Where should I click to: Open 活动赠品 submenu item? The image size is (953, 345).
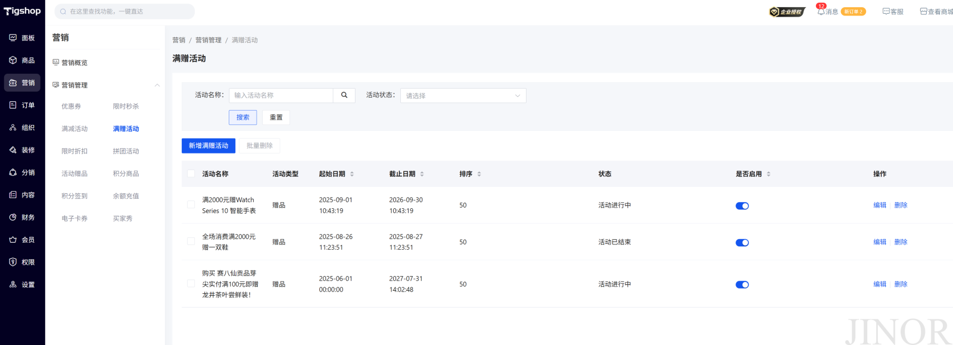pos(74,174)
